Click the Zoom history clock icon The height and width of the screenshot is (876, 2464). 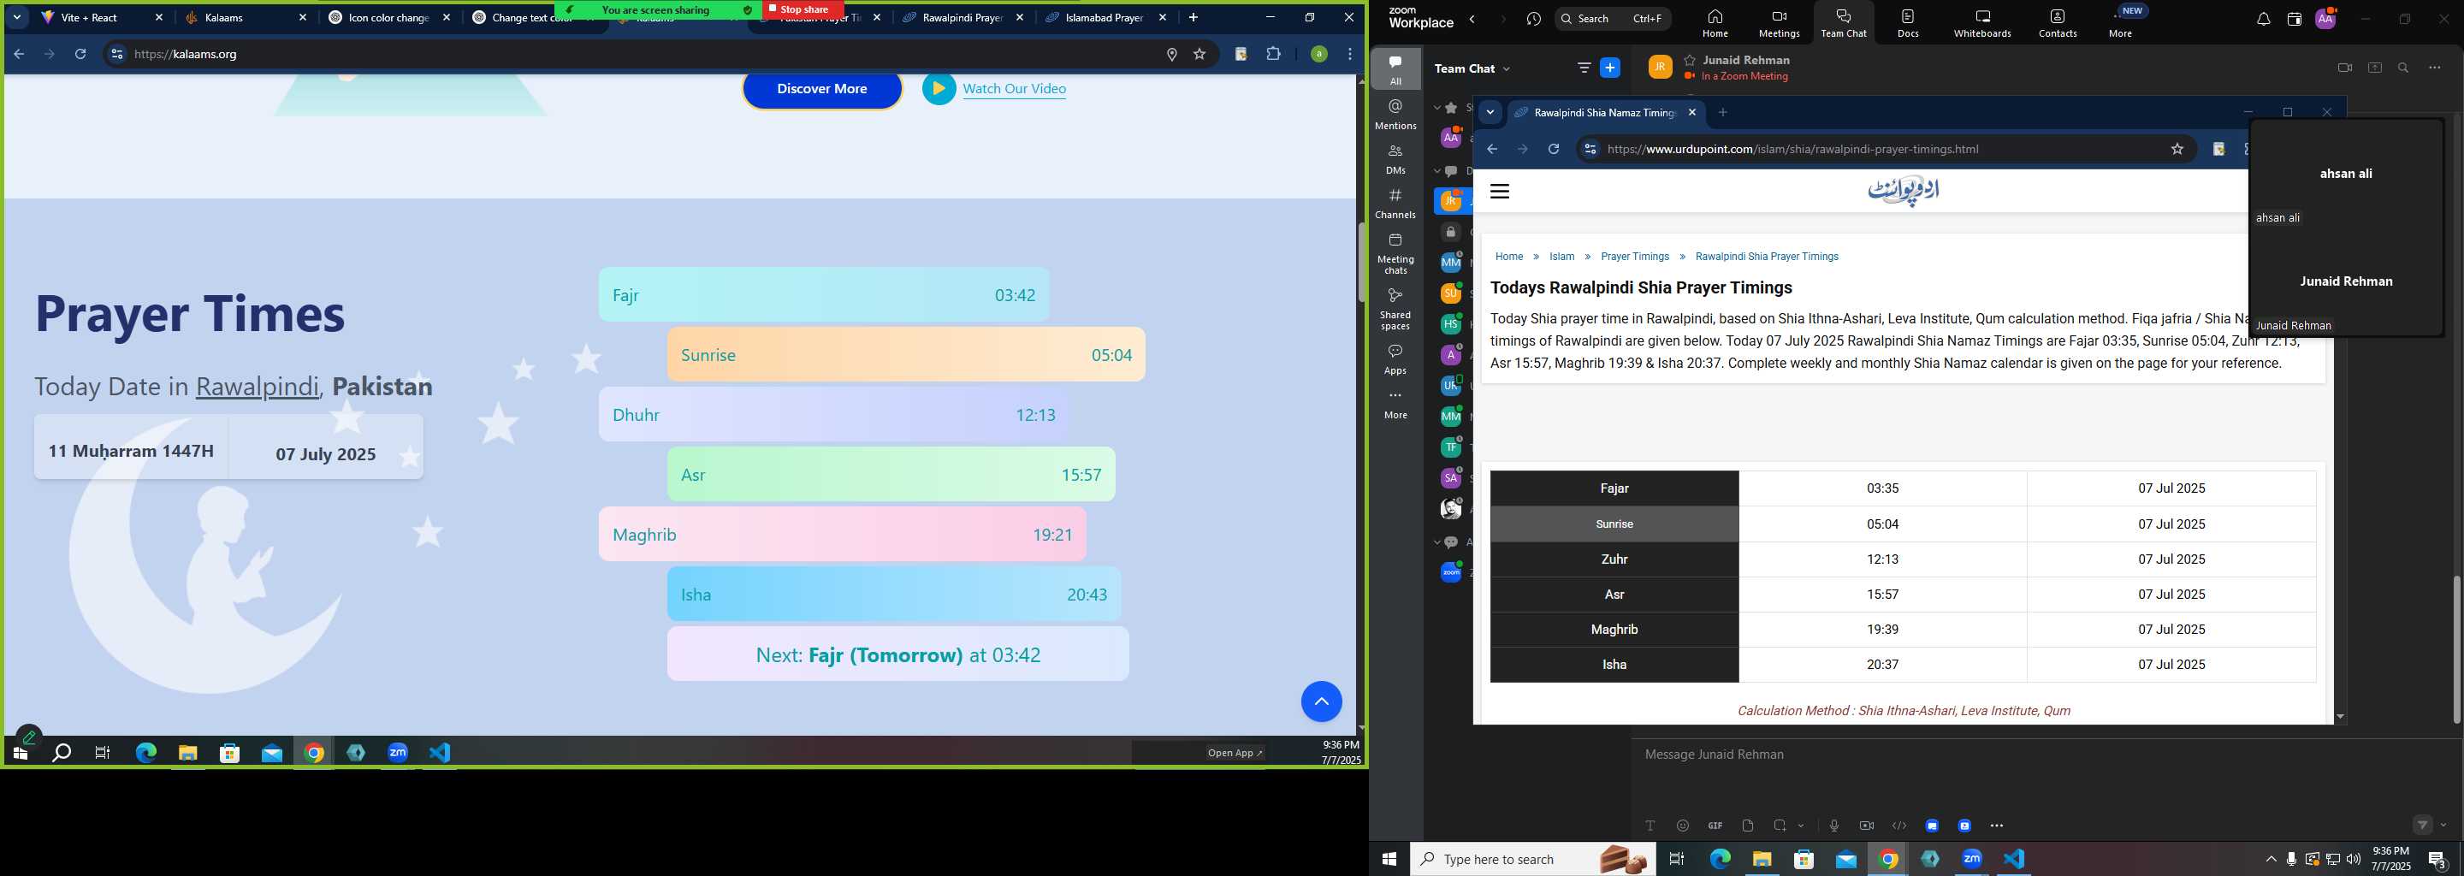pos(1534,19)
